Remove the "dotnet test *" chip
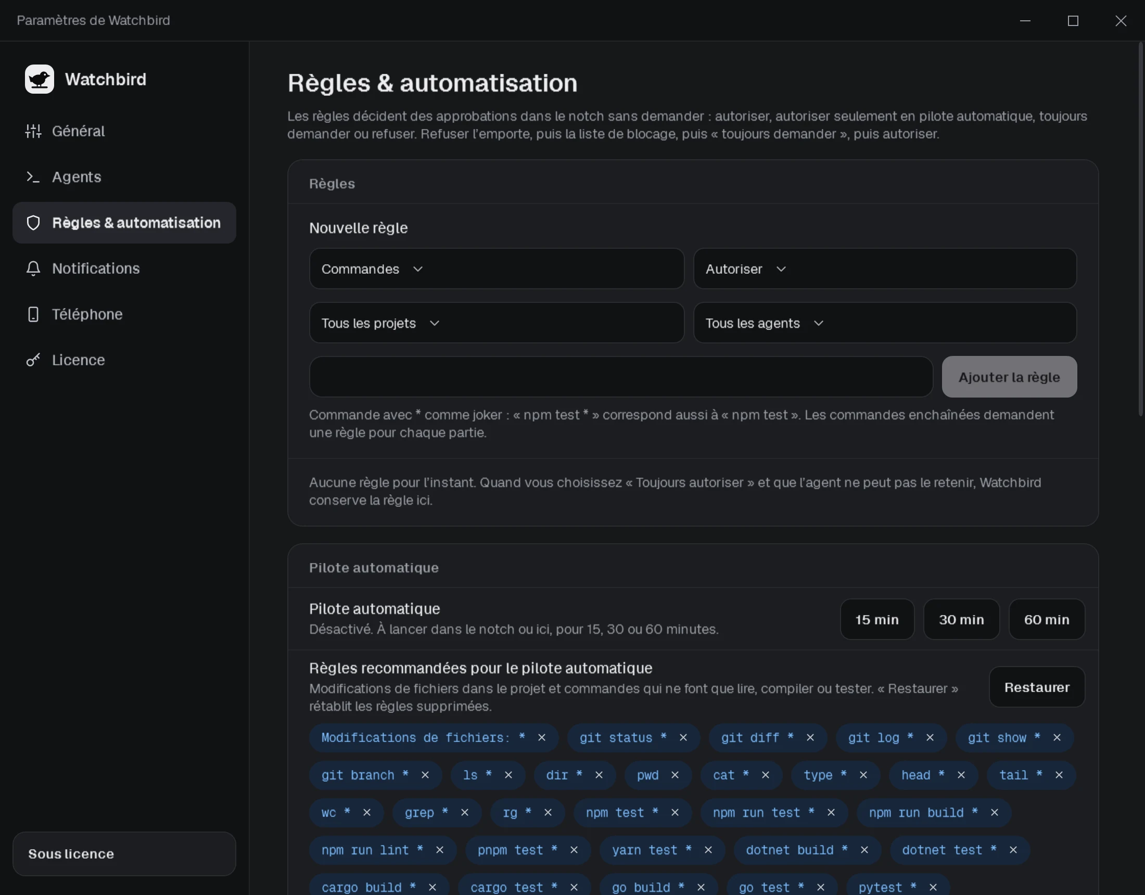Viewport: 1145px width, 895px height. 1013,850
